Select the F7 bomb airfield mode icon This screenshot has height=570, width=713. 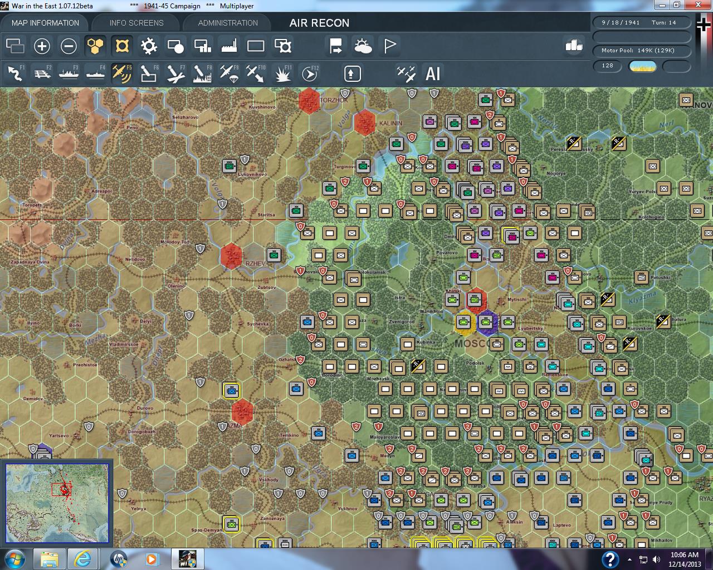coord(175,73)
